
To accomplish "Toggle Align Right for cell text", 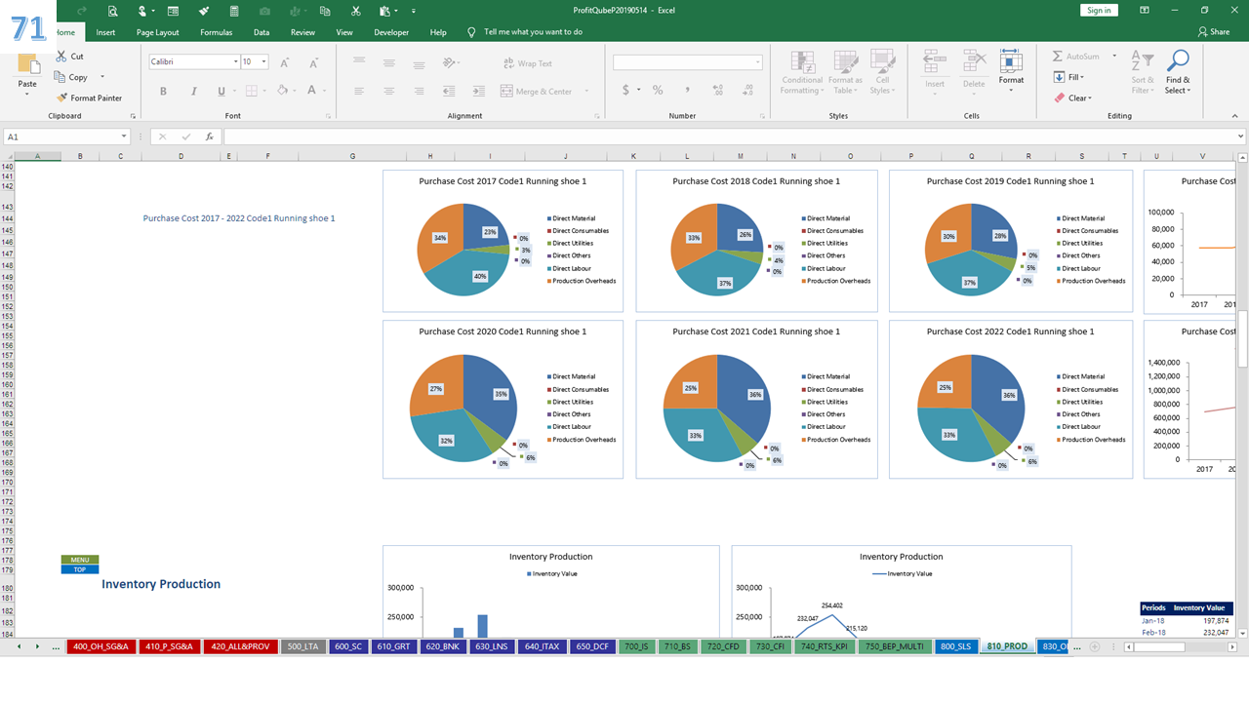I will 420,91.
